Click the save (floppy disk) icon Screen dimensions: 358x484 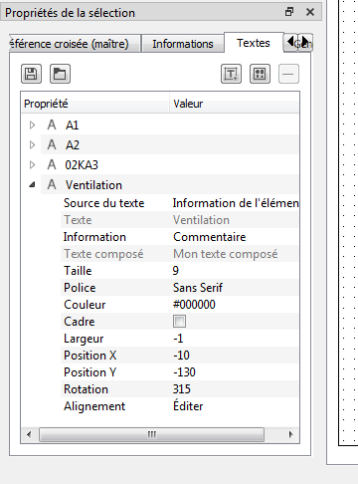coord(31,74)
